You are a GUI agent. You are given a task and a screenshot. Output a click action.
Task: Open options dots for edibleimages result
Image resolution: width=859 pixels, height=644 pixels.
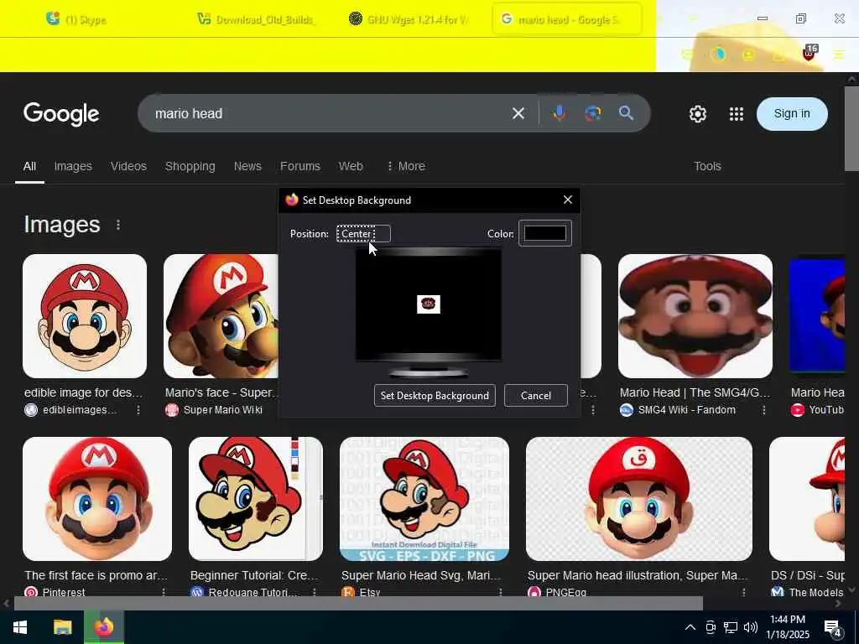pos(138,409)
